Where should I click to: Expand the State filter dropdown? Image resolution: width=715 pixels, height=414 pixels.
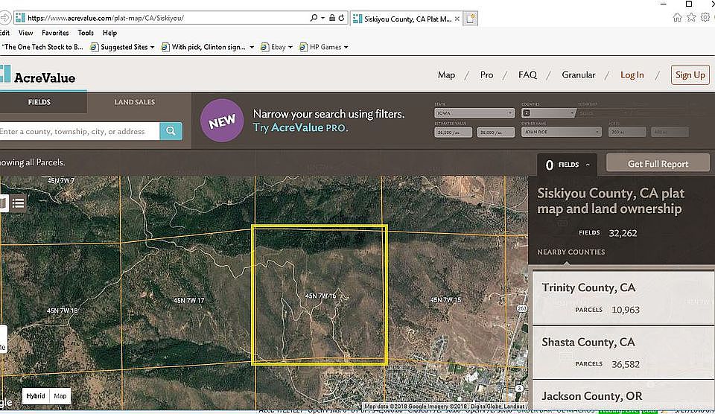(474, 113)
